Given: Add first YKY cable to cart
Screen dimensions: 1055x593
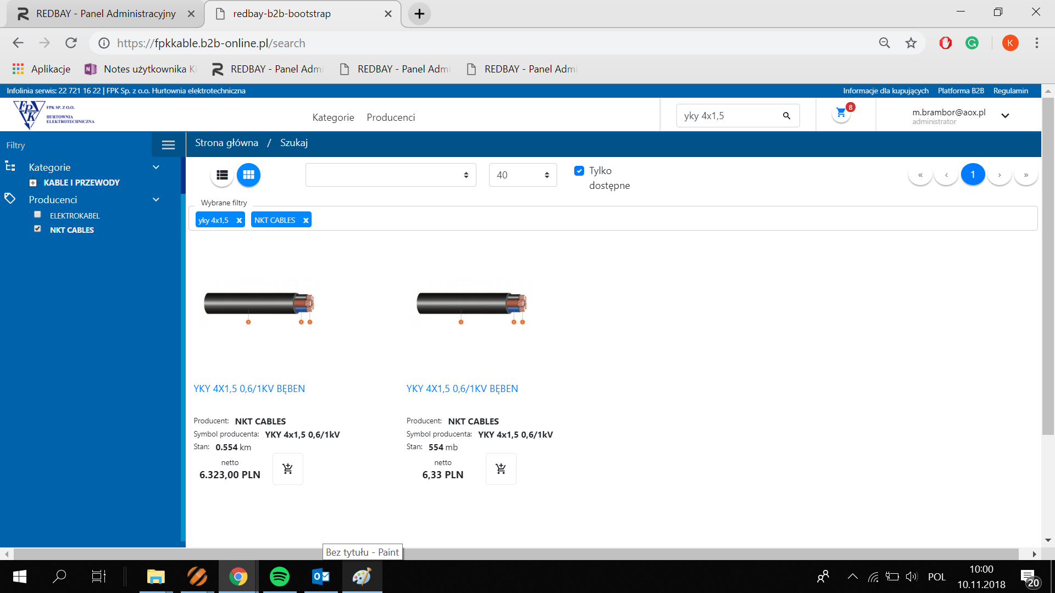Looking at the screenshot, I should click(x=287, y=469).
